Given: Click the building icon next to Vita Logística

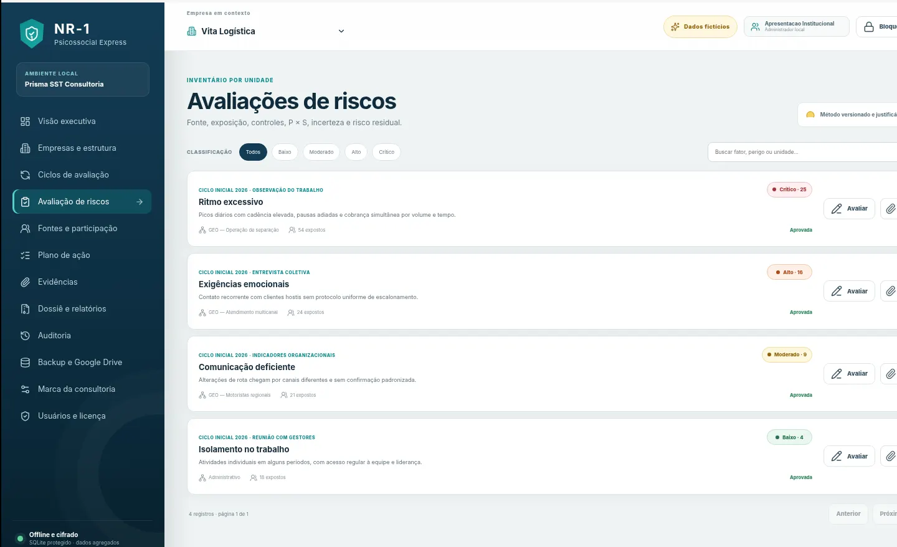Looking at the screenshot, I should (192, 31).
